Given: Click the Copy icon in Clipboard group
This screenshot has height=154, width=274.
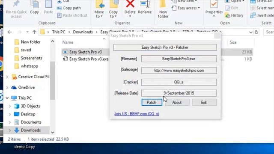Looking at the screenshot, I should (x=34, y=4).
